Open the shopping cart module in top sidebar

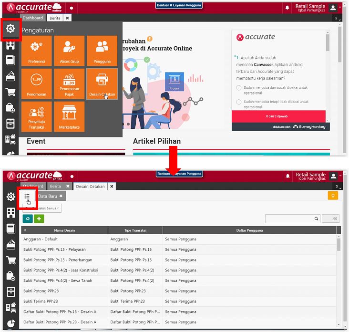(10, 92)
